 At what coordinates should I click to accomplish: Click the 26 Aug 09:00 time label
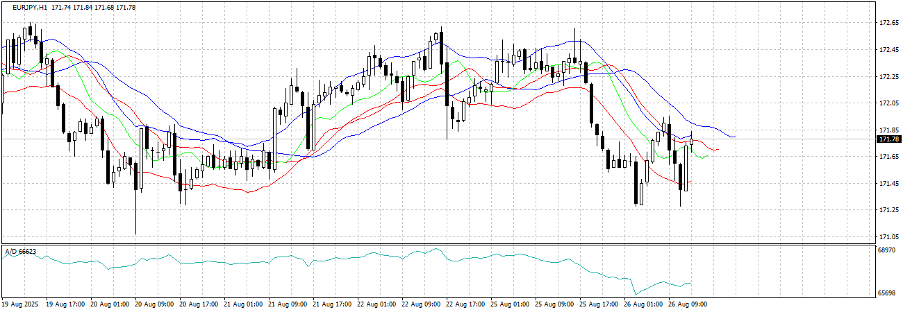[x=688, y=304]
